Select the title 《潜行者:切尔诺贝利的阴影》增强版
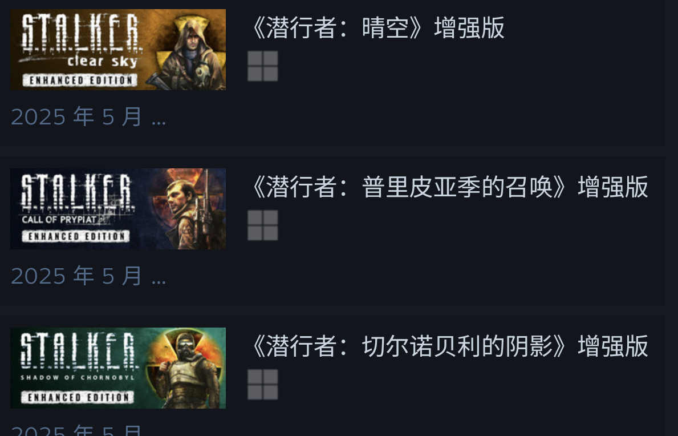The image size is (678, 436). tap(449, 346)
